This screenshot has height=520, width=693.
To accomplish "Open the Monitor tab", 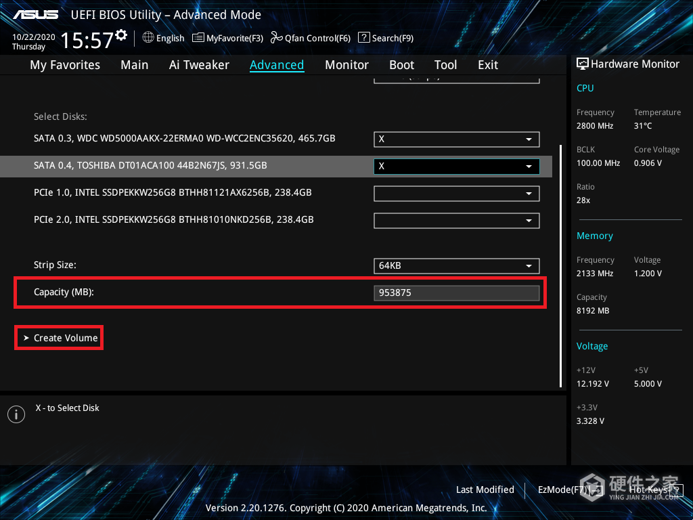I will pyautogui.click(x=347, y=65).
